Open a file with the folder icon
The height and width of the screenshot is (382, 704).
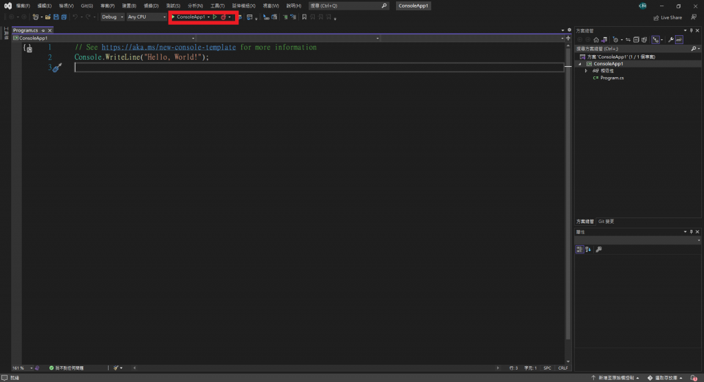[x=47, y=17]
